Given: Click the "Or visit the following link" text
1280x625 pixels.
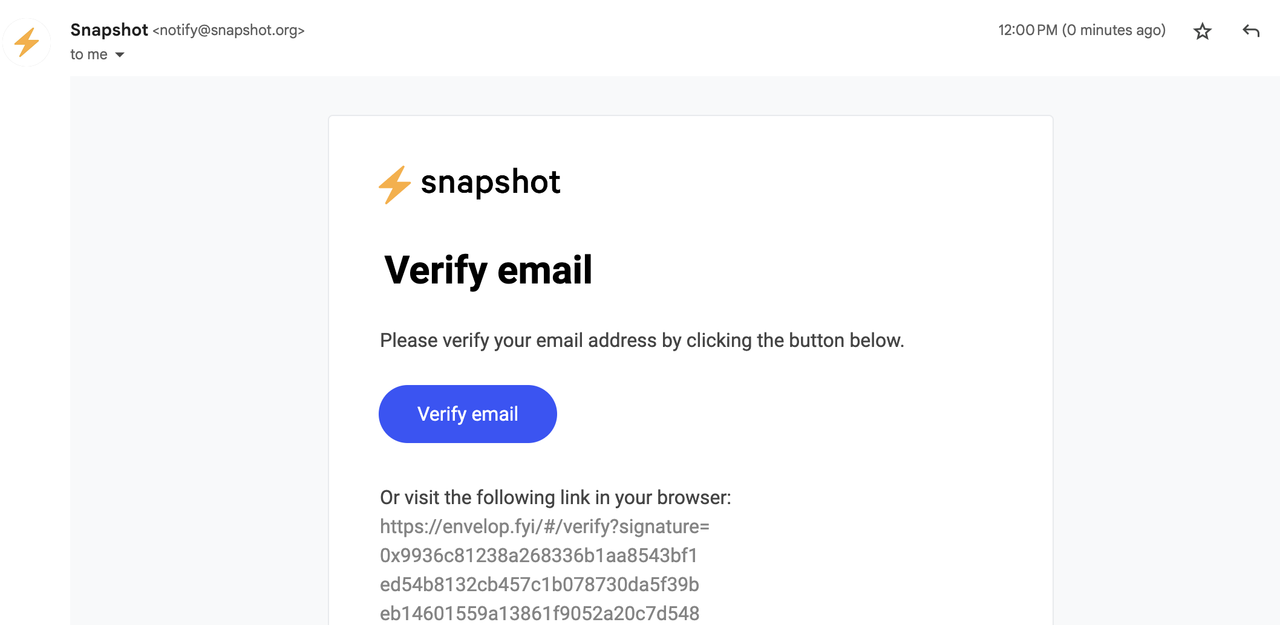Looking at the screenshot, I should click(x=555, y=497).
